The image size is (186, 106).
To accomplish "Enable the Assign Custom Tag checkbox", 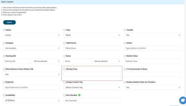I will (x=64, y=82).
